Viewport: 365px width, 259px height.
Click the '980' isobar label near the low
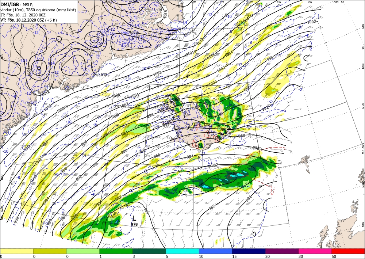point(146,210)
